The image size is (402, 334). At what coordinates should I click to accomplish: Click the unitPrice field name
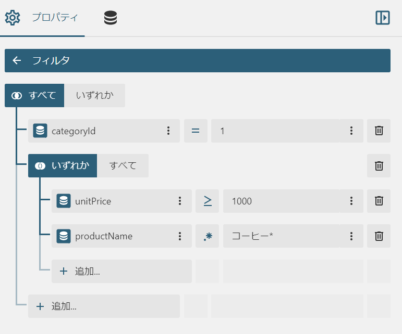pyautogui.click(x=93, y=201)
